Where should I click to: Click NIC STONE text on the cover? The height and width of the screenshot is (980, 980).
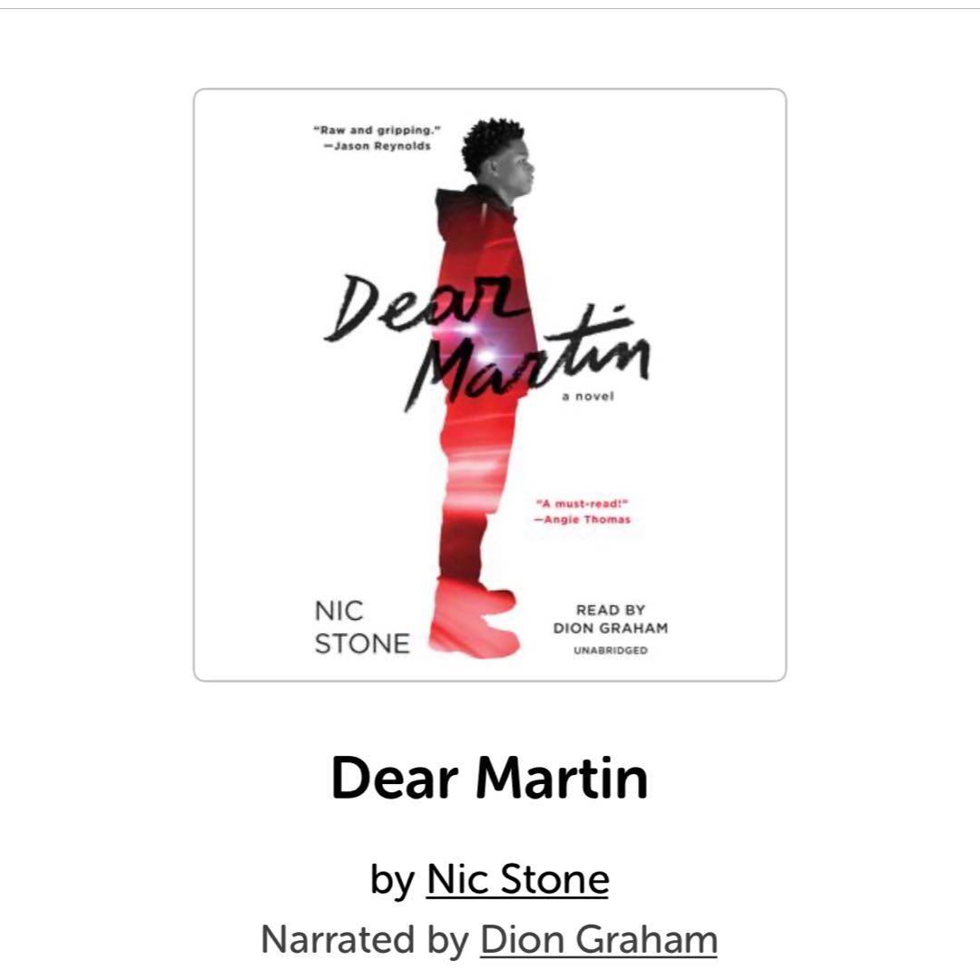(362, 628)
